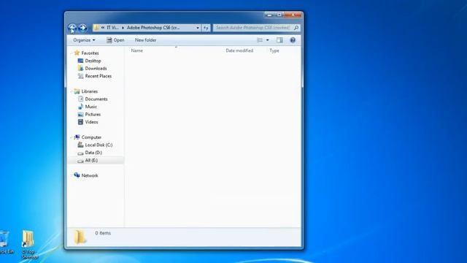The width and height of the screenshot is (467, 263).
Task: Select Libraries in the navigation pane
Action: coord(89,91)
